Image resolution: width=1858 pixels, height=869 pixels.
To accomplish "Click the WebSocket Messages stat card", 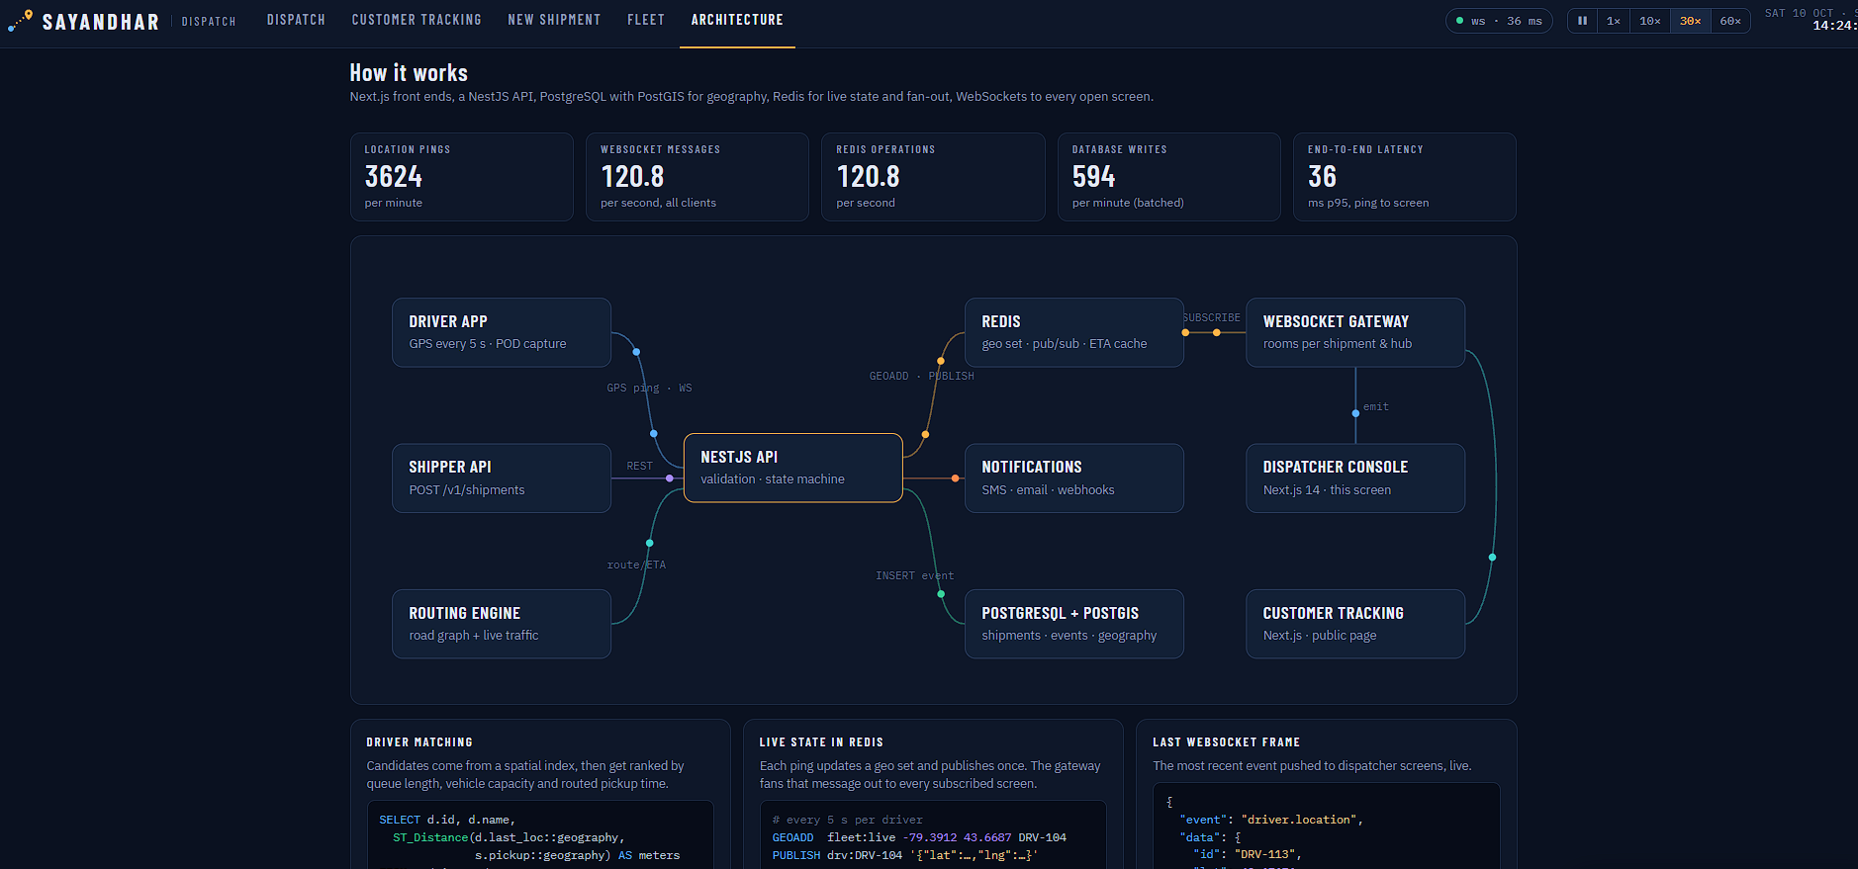I will tap(697, 177).
